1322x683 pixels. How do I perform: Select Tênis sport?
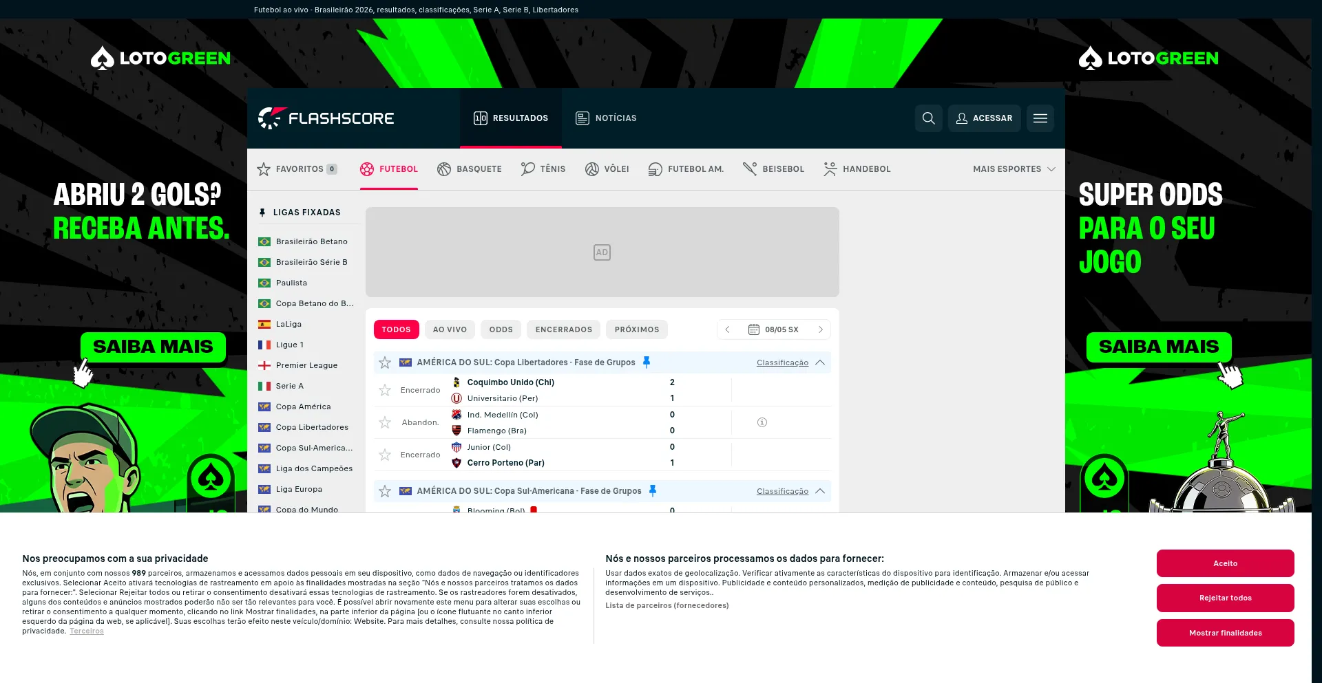(543, 169)
